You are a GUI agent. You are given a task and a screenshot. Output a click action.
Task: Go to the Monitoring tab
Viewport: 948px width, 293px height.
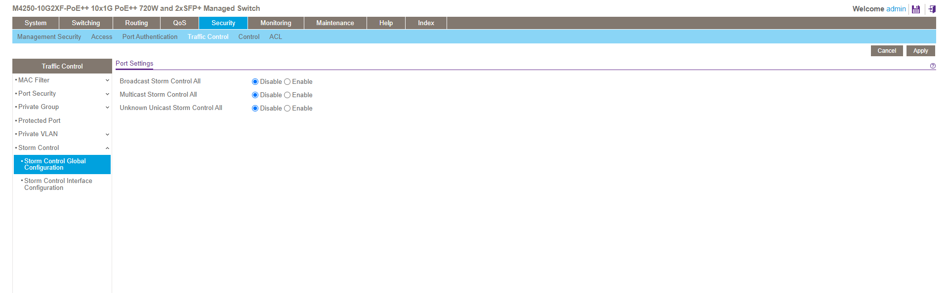click(x=276, y=23)
